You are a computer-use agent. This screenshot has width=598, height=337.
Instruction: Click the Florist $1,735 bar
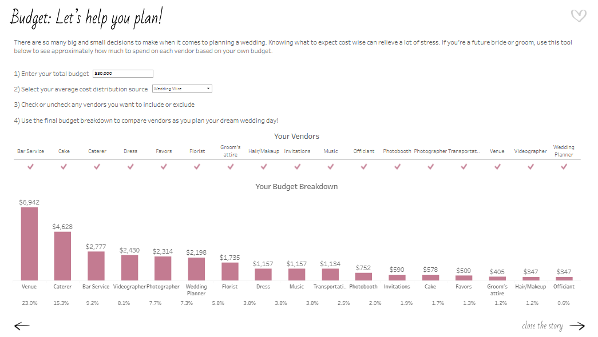click(230, 271)
